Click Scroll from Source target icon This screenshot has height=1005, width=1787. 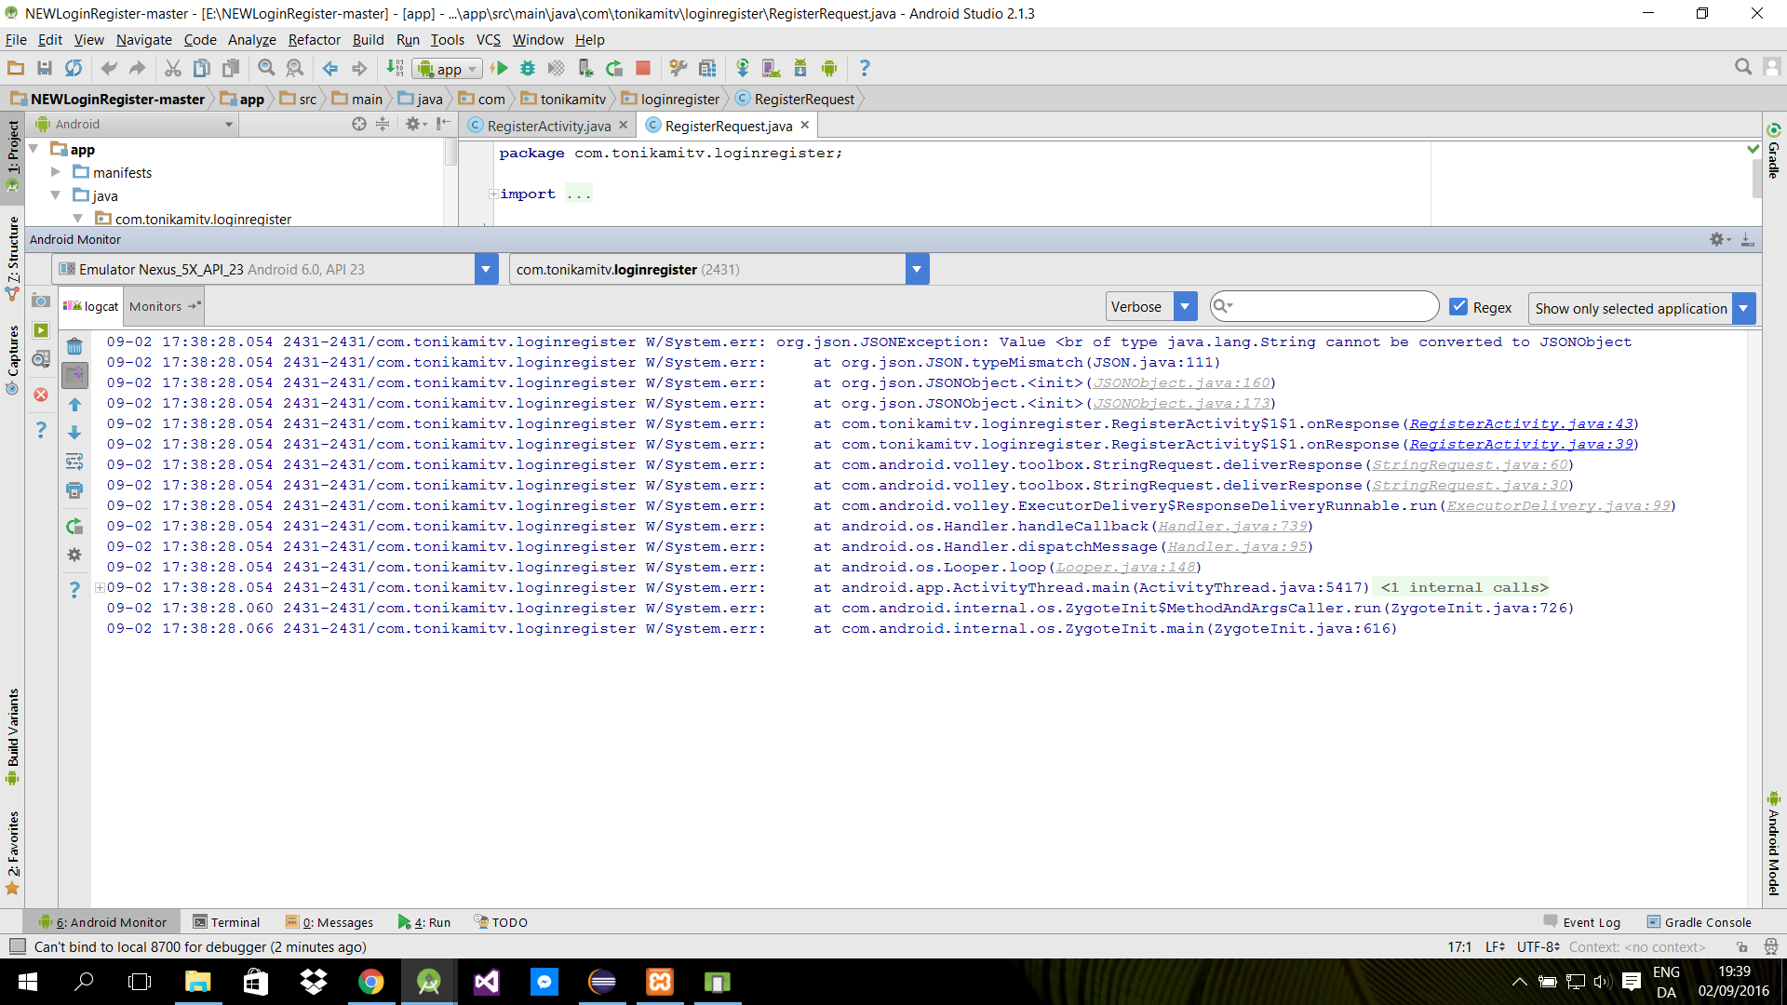[x=359, y=124]
